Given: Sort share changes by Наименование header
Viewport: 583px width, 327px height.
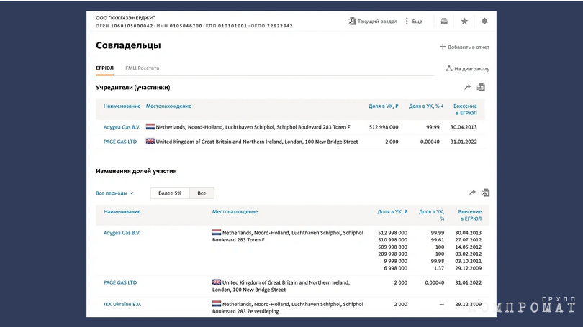Looking at the screenshot, I should point(122,211).
